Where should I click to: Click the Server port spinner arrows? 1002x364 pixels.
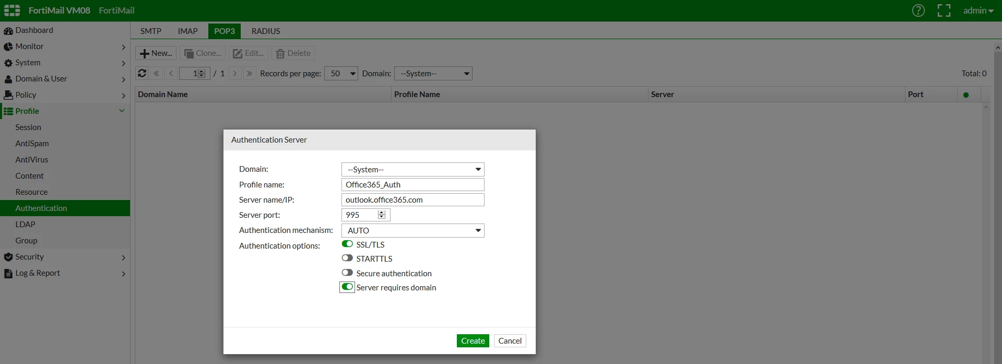(382, 215)
